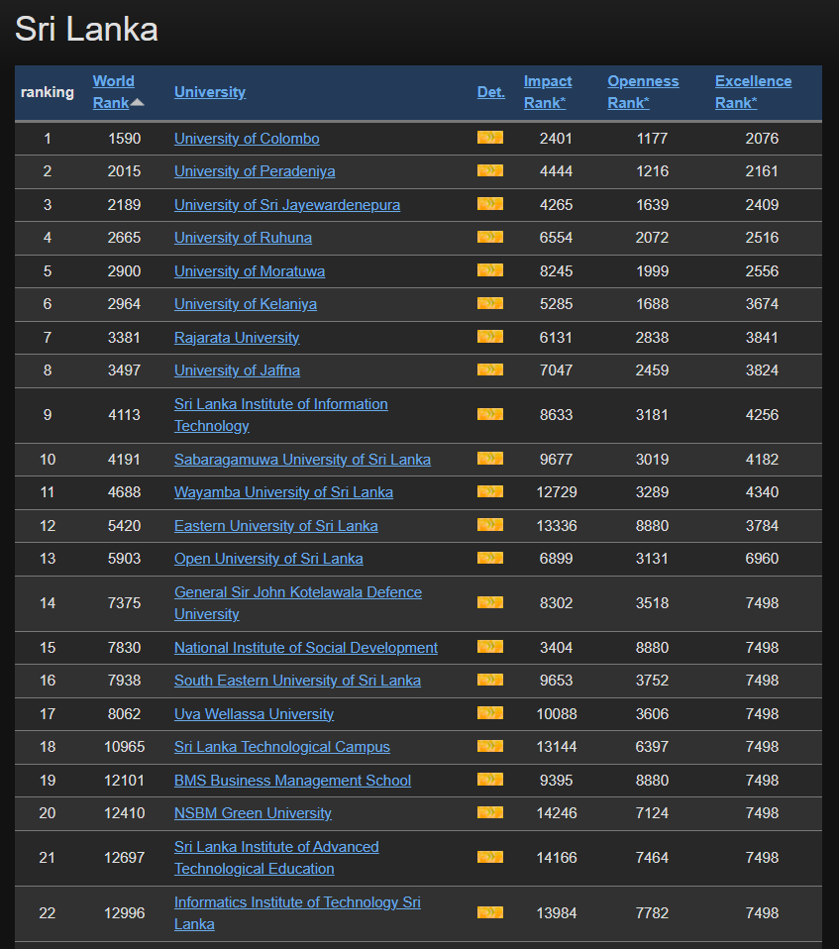Open details icon for University of Ruhuna
Viewport: 839px width, 949px height.
pyautogui.click(x=489, y=238)
